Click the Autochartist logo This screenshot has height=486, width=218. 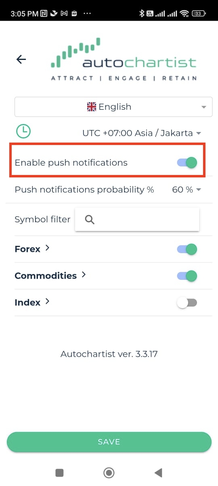(124, 60)
